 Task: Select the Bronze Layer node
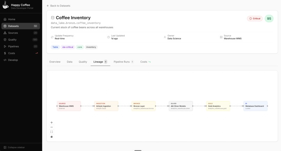point(144,106)
